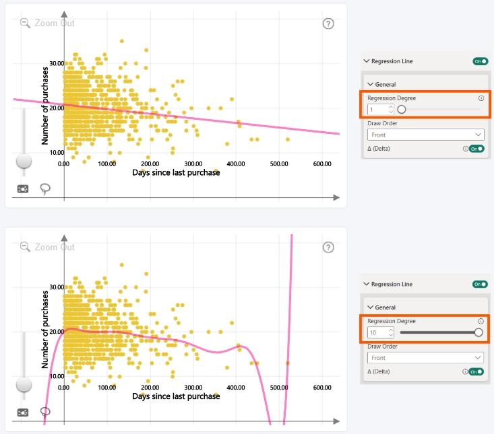Click the 'Days since last purchase' label in top chart

click(x=176, y=173)
